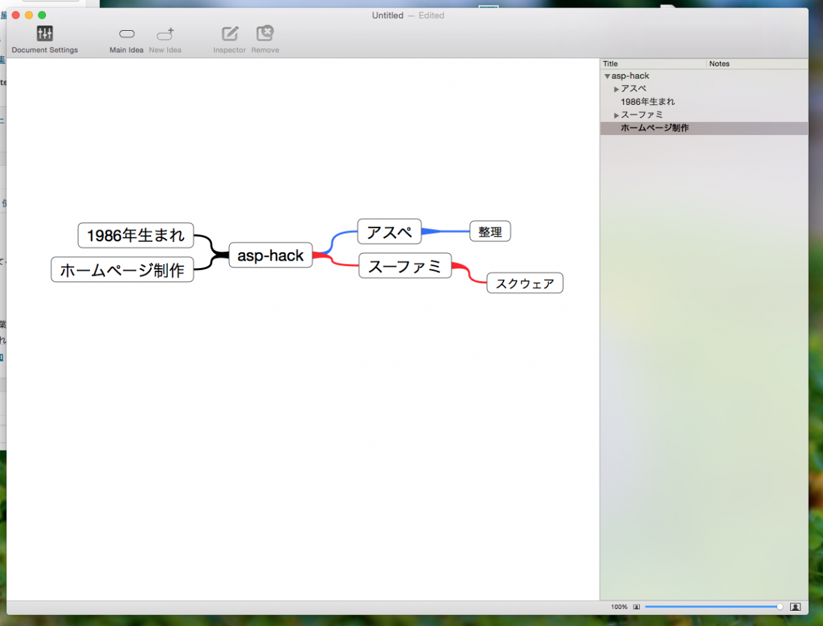The width and height of the screenshot is (823, 626).
Task: Click the New Idea toolbar icon
Action: [165, 34]
